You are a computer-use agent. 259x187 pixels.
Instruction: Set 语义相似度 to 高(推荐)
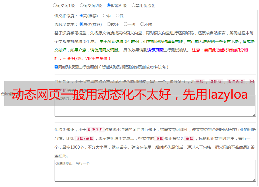pos(81,16)
